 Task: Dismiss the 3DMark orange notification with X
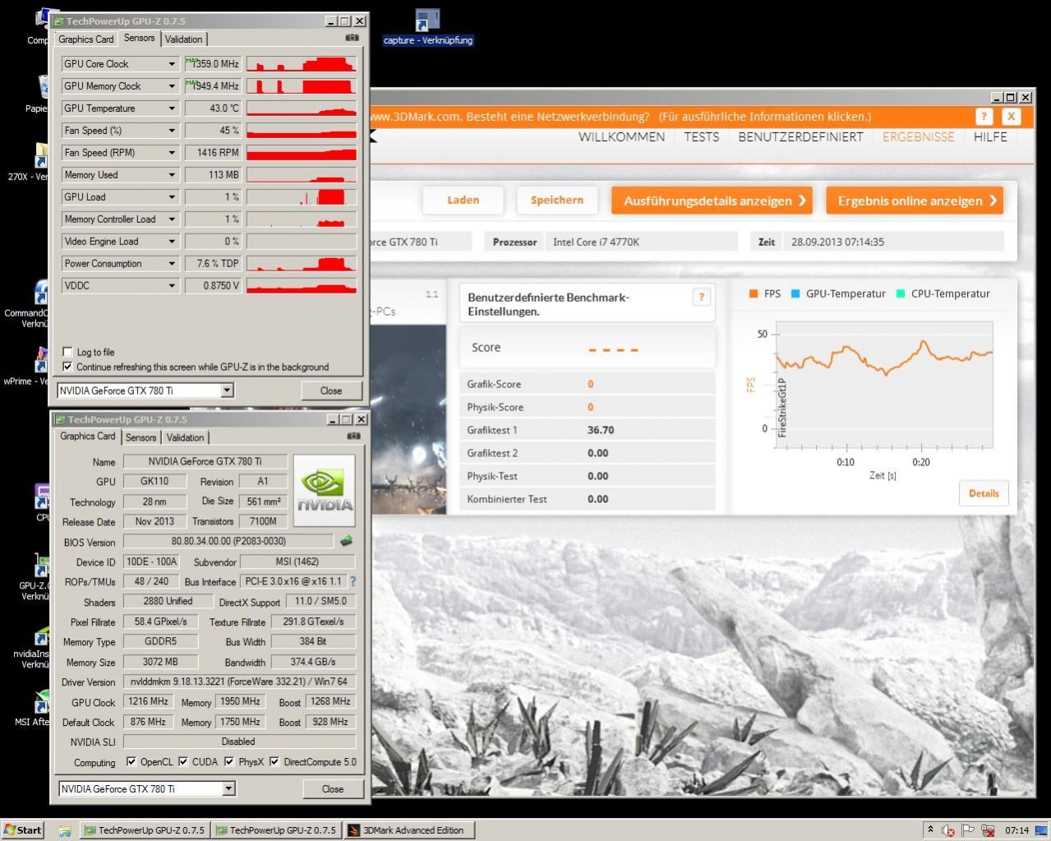[1012, 117]
